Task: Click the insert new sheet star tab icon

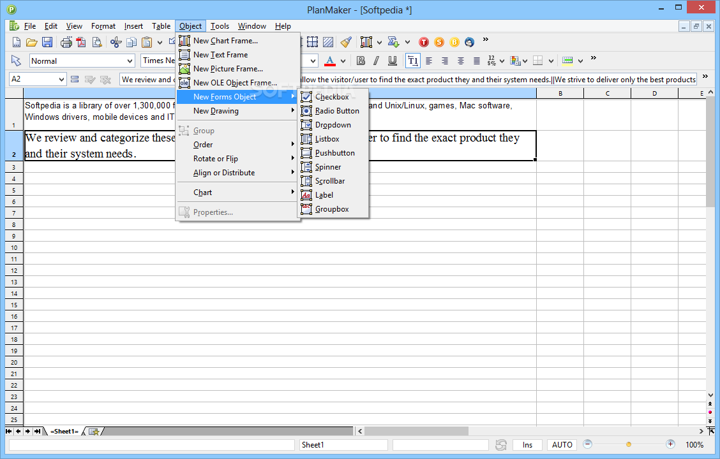Action: (94, 432)
